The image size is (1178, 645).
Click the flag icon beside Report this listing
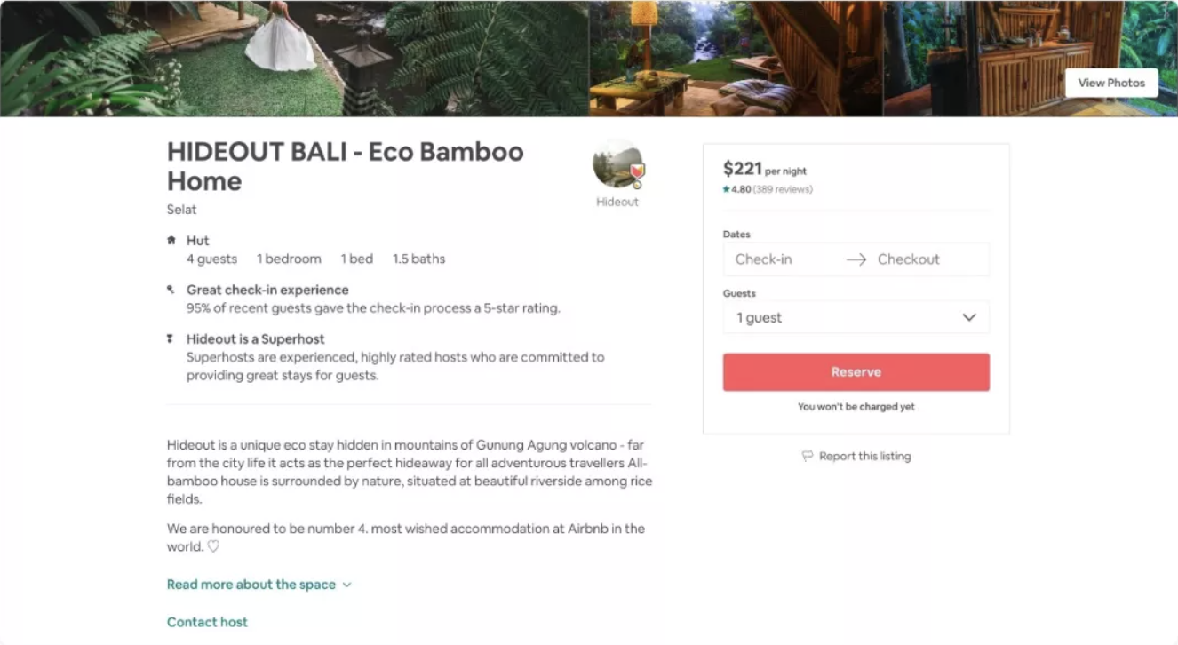pos(807,456)
